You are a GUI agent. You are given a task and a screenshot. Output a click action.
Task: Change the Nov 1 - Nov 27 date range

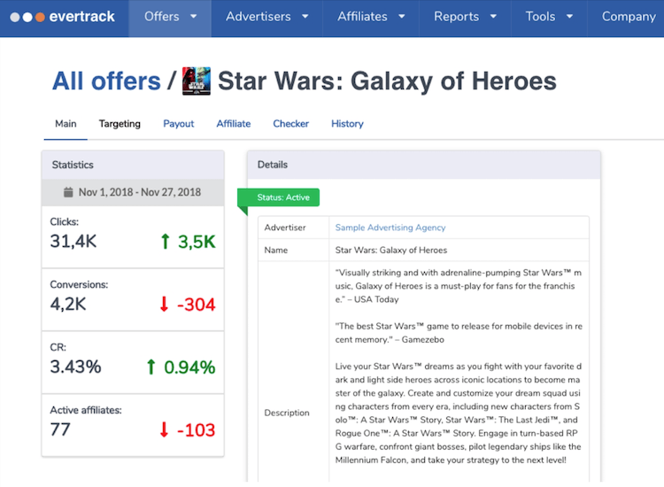pos(133,192)
